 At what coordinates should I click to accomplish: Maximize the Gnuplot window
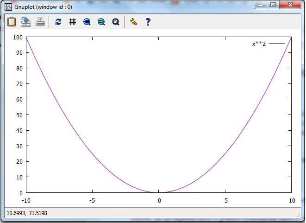click(273, 5)
